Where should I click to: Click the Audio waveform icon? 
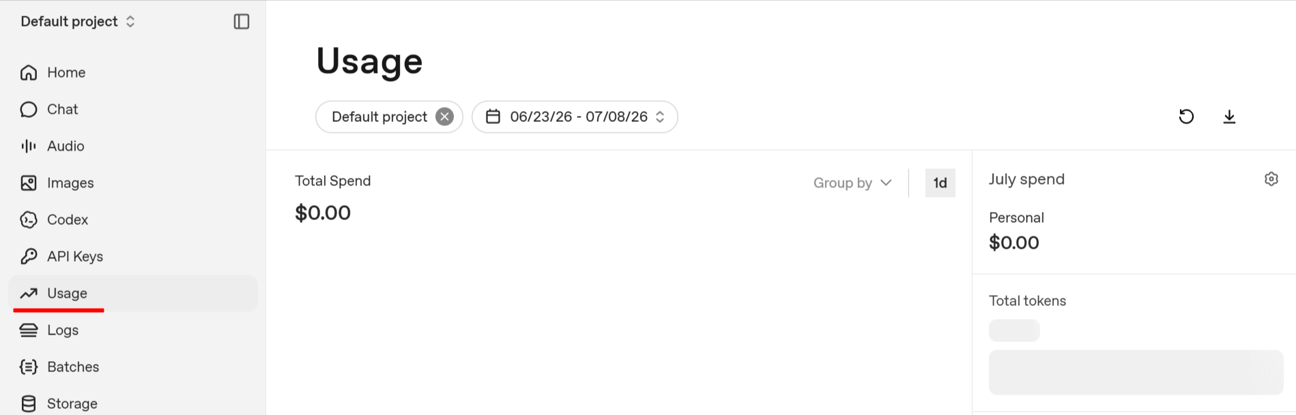pos(29,146)
